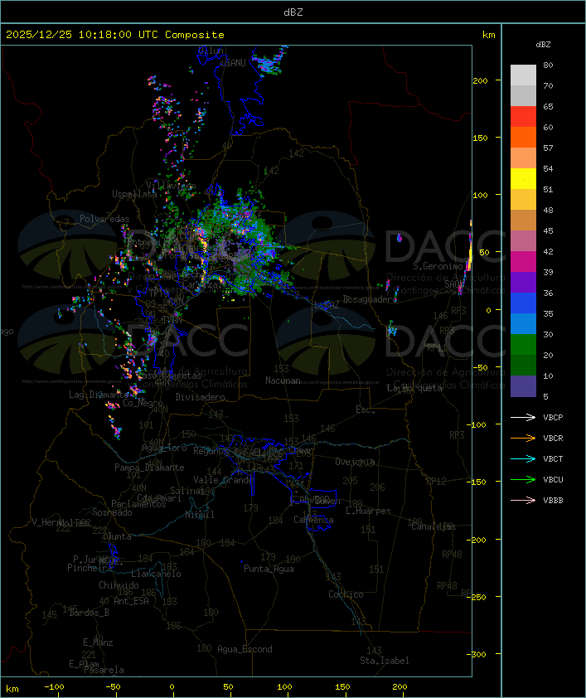Click the -250 tick label on the vertical axis
Viewport: 586px width, 698px height.
click(476, 597)
